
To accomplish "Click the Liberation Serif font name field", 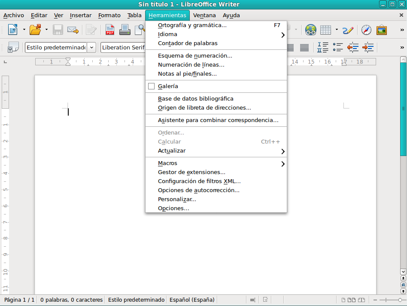I will click(123, 48).
